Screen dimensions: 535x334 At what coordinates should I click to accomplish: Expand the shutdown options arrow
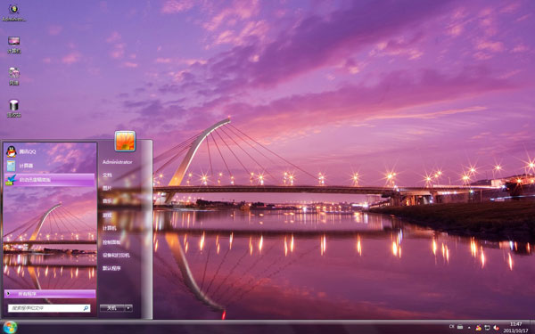(x=128, y=308)
